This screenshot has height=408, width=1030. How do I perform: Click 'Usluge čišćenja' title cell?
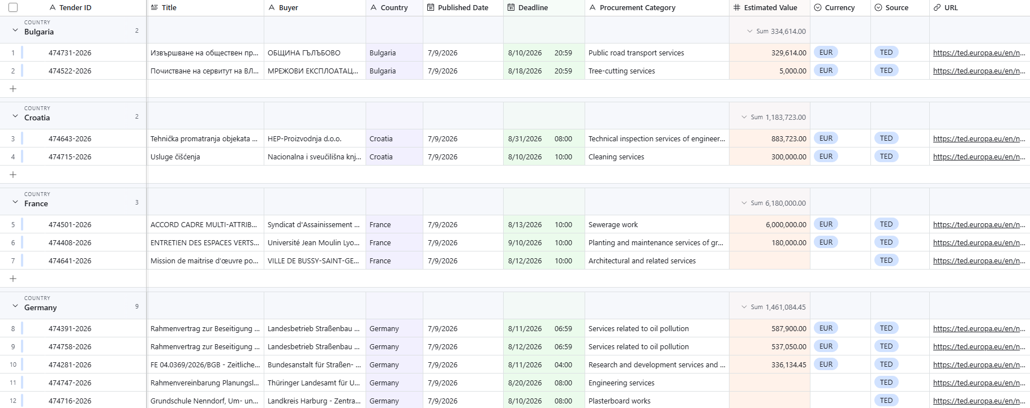(x=205, y=157)
